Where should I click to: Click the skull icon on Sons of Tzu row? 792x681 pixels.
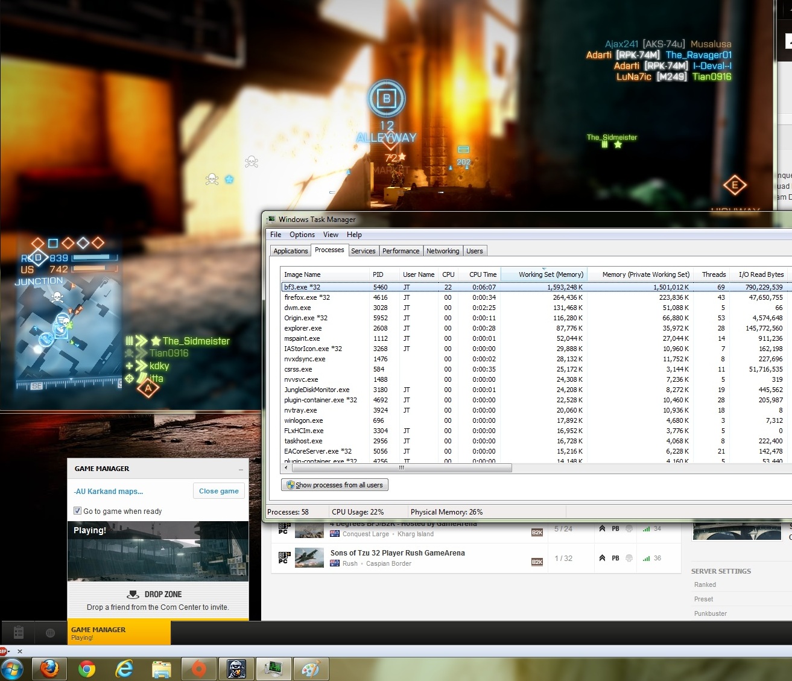point(629,558)
